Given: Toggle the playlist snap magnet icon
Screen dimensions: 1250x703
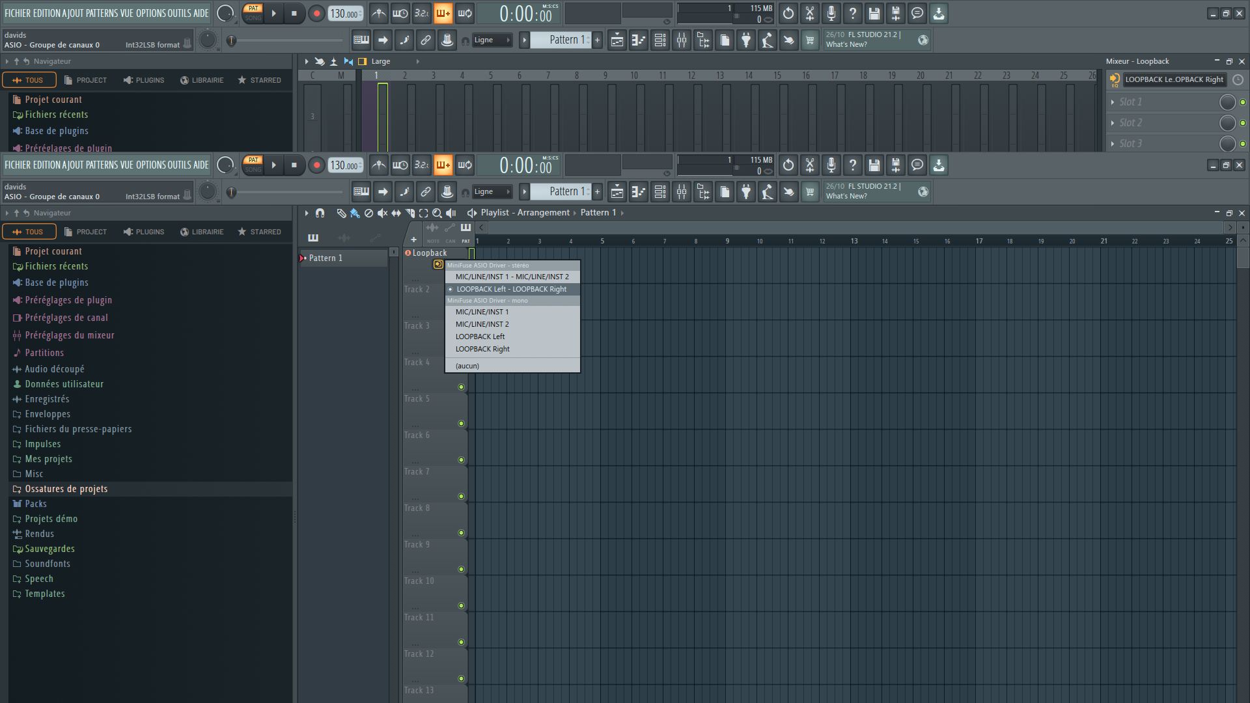Looking at the screenshot, I should [x=320, y=213].
